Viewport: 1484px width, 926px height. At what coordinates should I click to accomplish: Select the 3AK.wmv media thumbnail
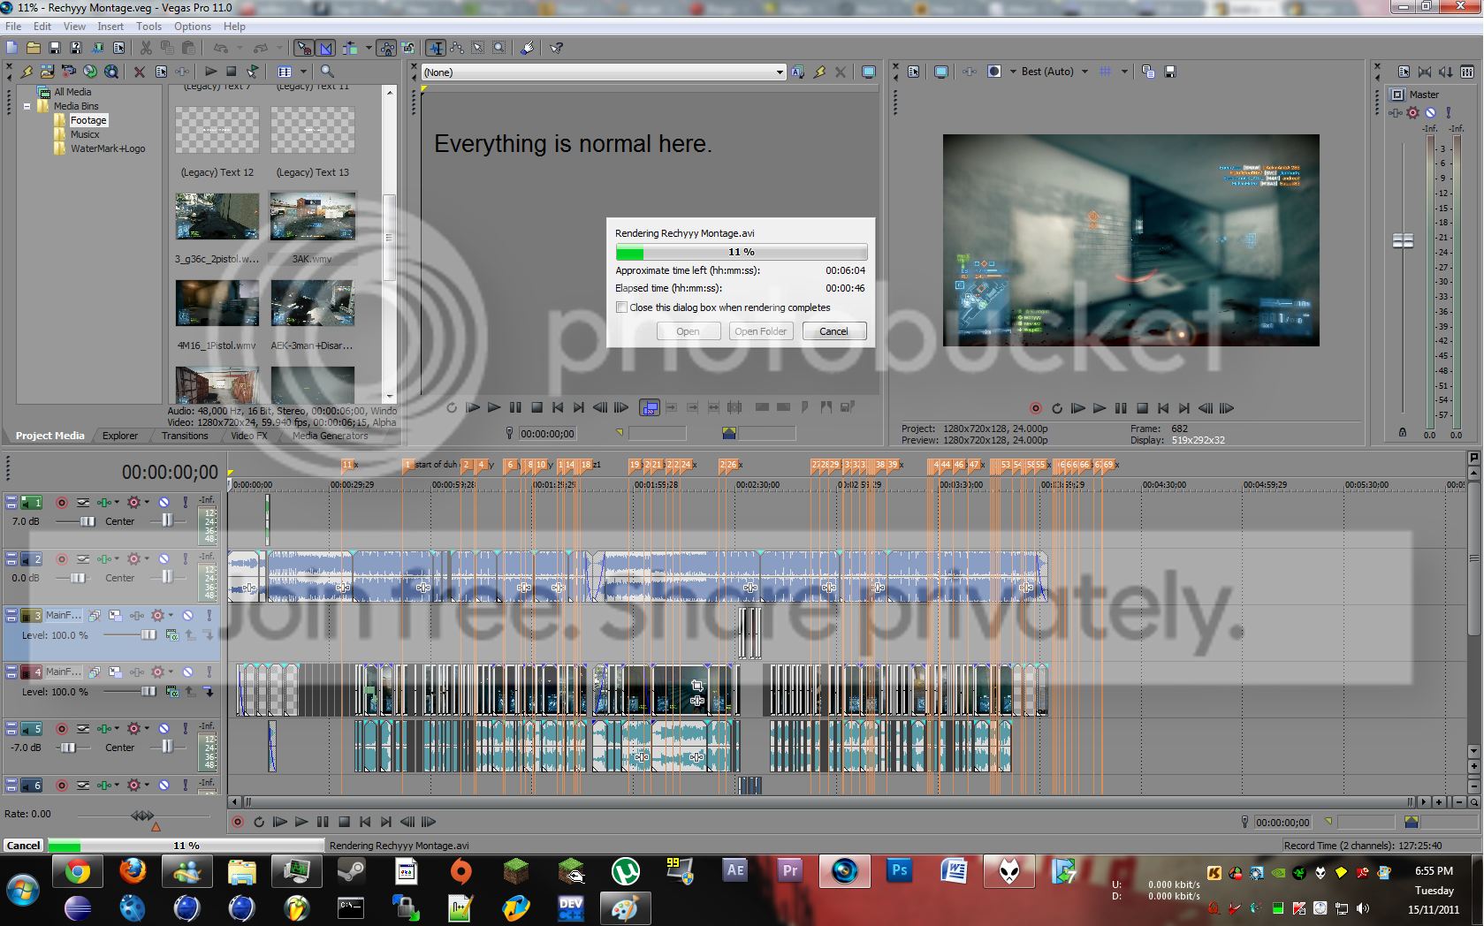coord(313,216)
